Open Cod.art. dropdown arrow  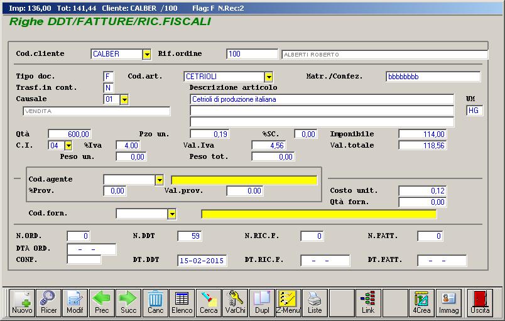(x=269, y=77)
